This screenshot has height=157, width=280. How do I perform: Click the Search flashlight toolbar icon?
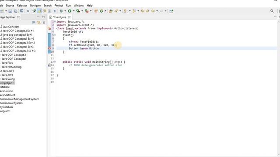click(116, 11)
